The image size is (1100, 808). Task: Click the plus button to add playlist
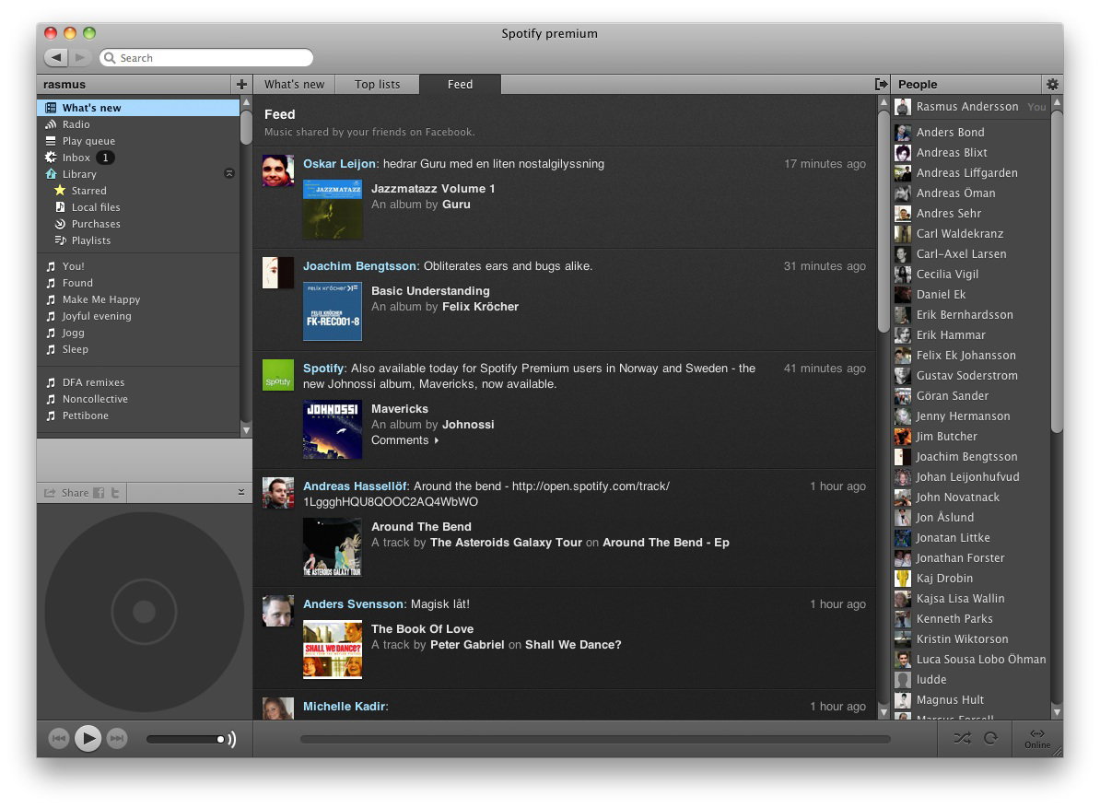click(241, 84)
